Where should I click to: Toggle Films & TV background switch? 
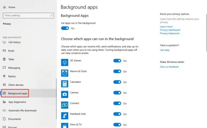click(x=117, y=125)
